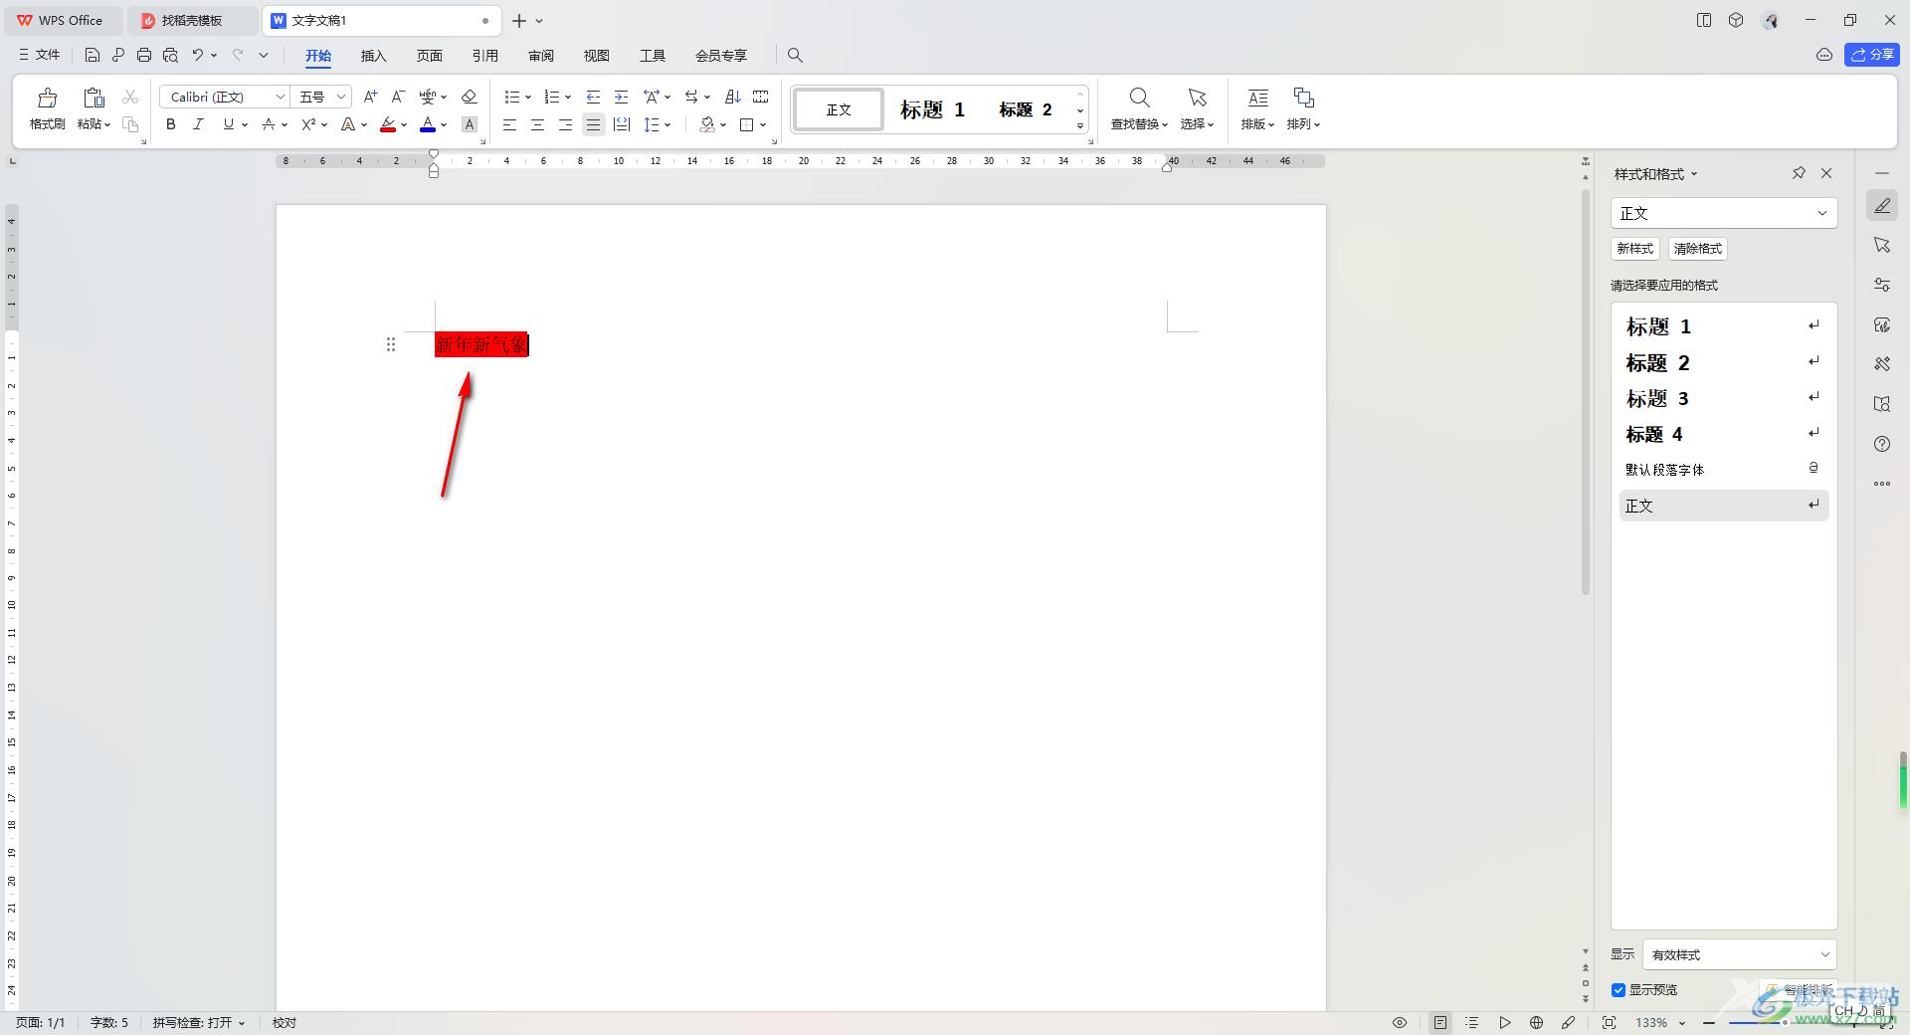The width and height of the screenshot is (1910, 1035).
Task: Expand the style gallery more arrow
Action: pyautogui.click(x=1080, y=126)
